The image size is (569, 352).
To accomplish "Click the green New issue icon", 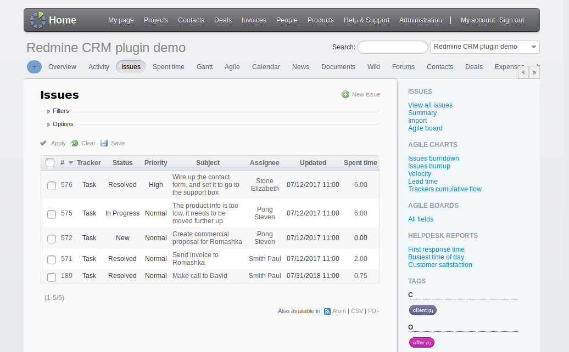I will tap(345, 94).
